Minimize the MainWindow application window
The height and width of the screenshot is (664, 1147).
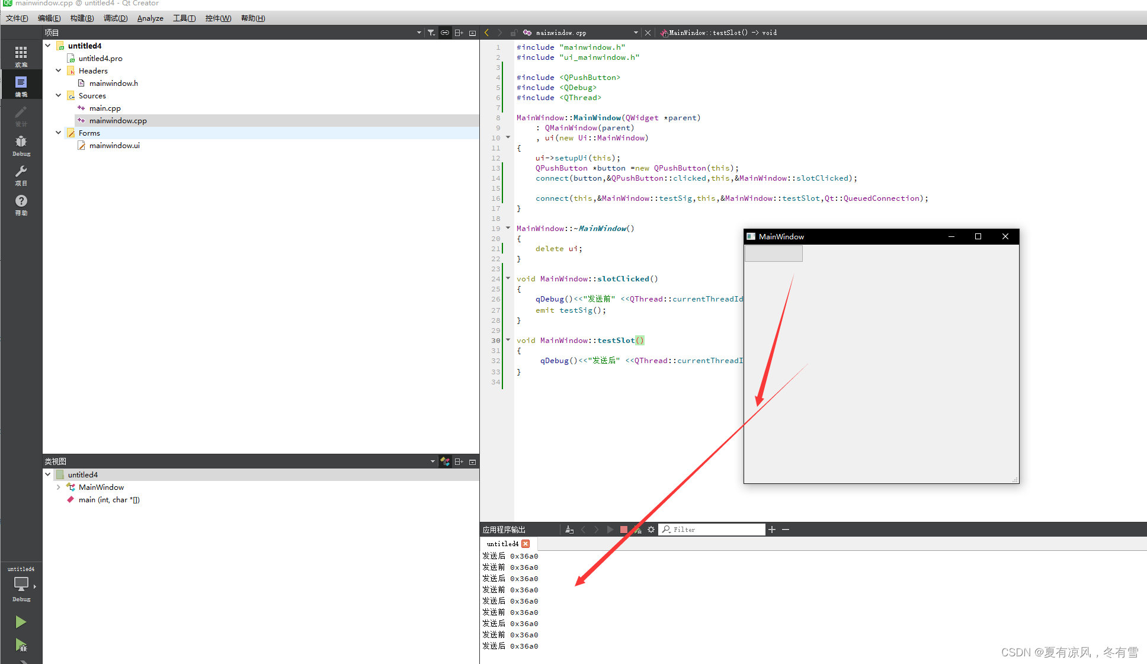click(951, 236)
